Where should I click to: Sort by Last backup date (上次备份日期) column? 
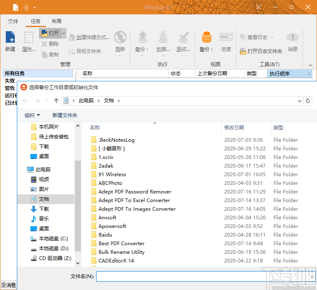click(220, 74)
